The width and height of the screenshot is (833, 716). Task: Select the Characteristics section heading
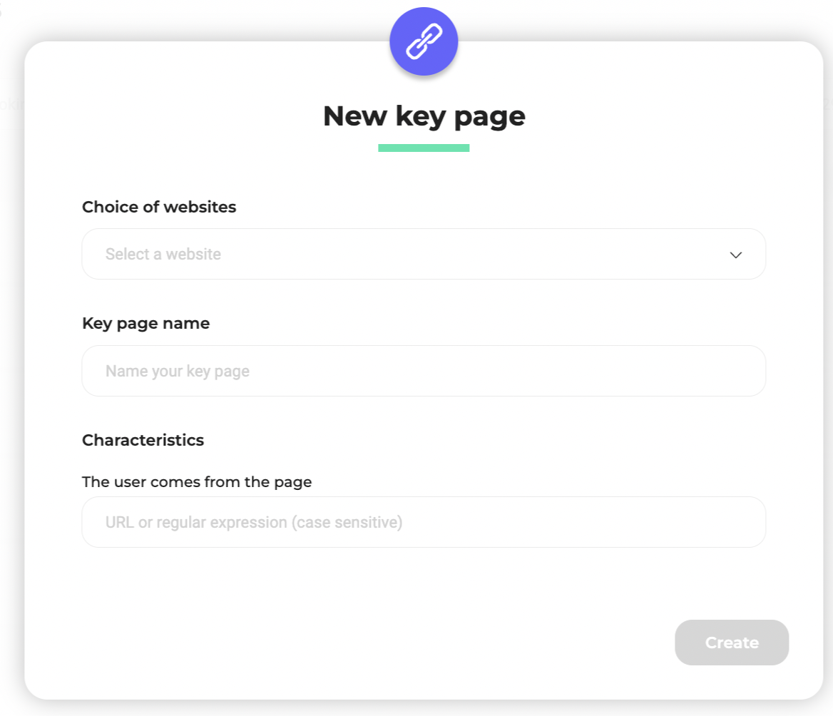(x=143, y=440)
